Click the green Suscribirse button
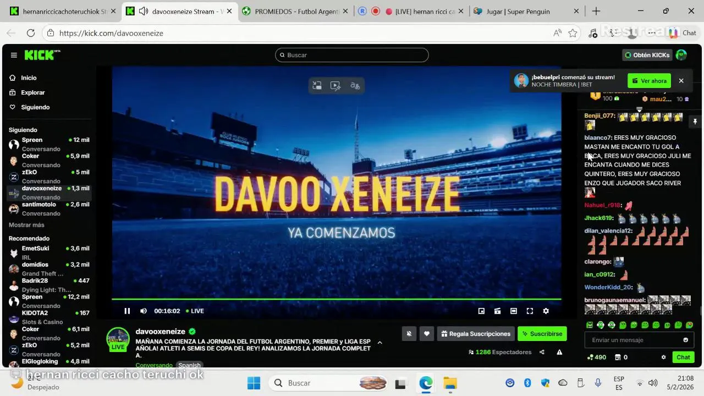704x396 pixels. coord(542,333)
